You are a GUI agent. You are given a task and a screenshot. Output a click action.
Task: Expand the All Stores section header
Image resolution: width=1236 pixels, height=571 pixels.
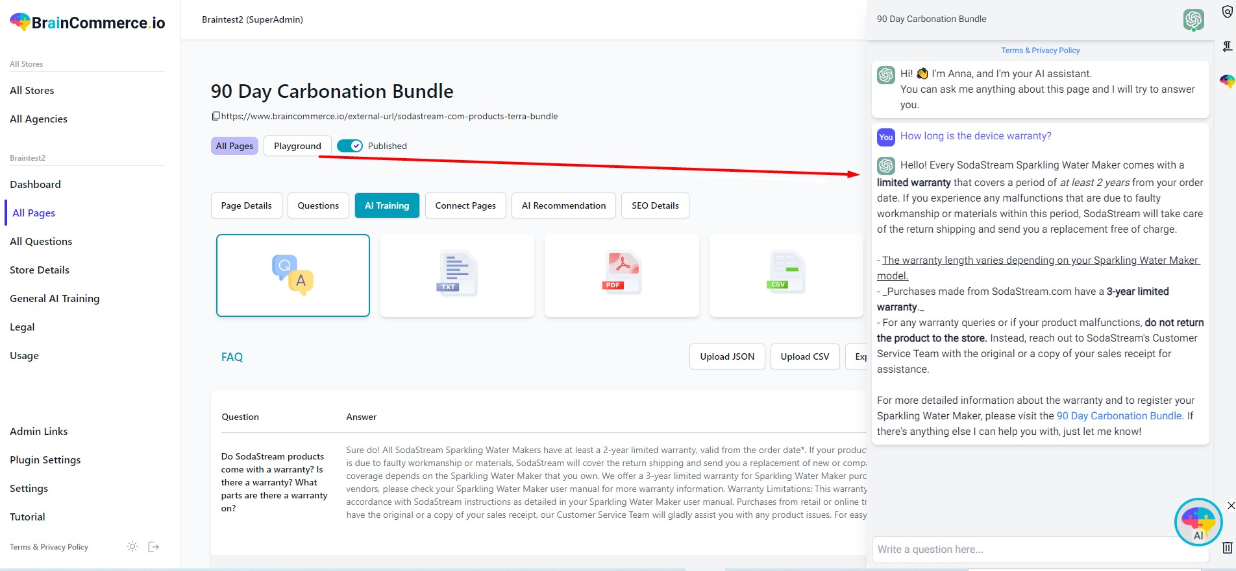[26, 64]
